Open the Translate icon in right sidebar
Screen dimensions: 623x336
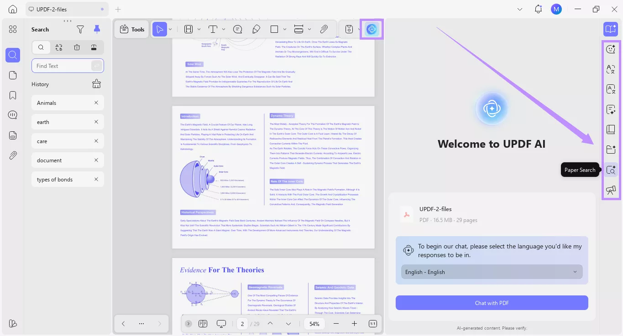611,69
